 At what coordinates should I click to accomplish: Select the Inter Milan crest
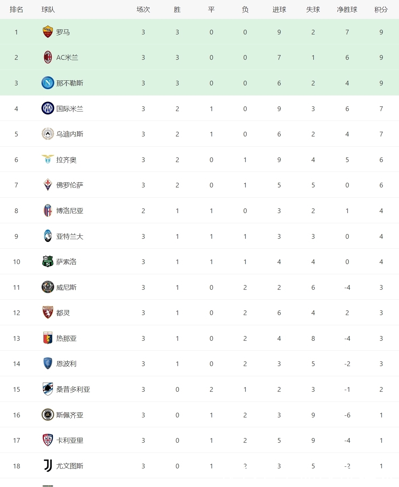coord(48,108)
